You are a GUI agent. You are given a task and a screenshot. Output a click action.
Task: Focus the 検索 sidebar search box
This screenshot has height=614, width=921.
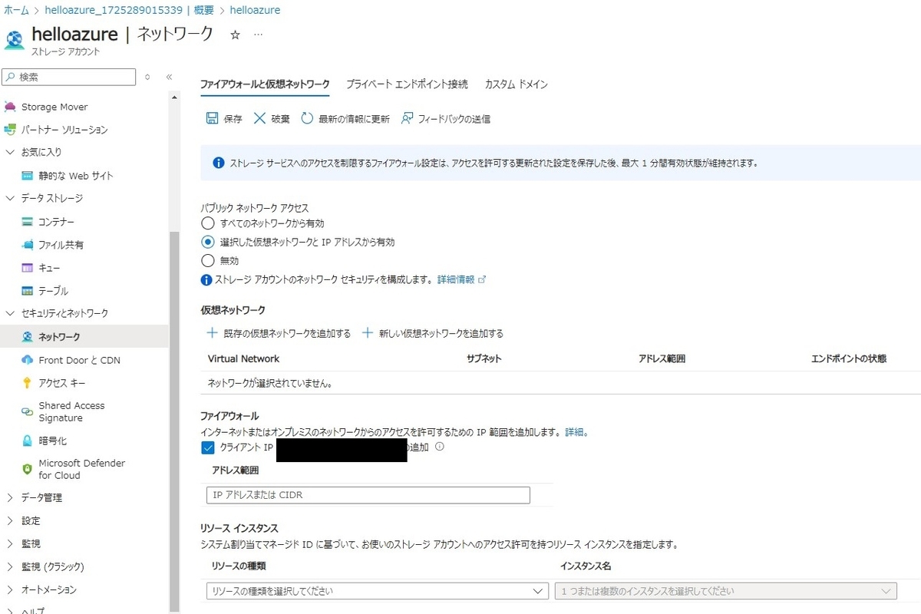(x=69, y=78)
